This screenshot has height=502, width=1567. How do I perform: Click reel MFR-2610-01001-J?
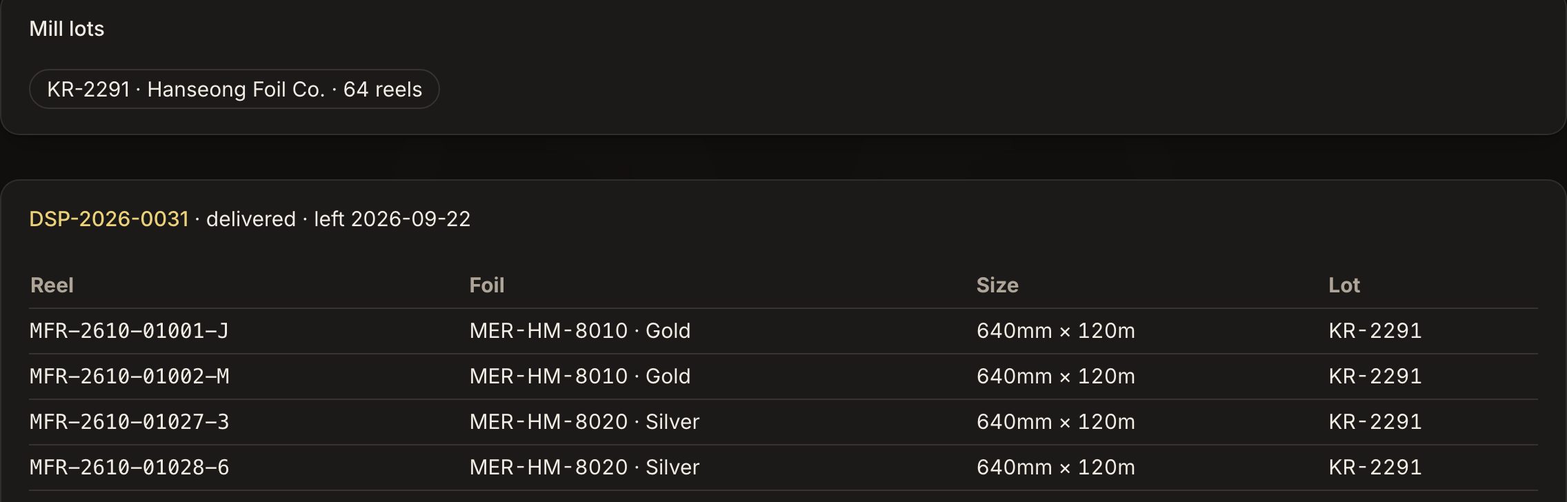(x=129, y=331)
